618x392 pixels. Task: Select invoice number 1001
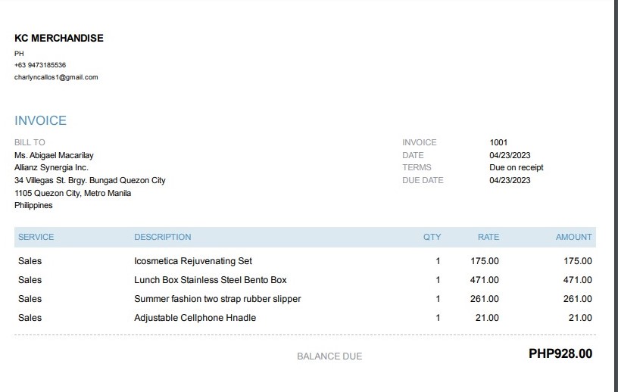498,142
